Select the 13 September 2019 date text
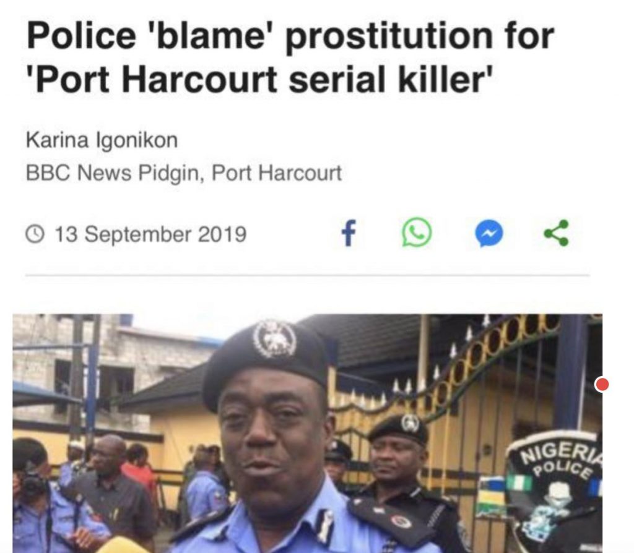 pos(150,234)
